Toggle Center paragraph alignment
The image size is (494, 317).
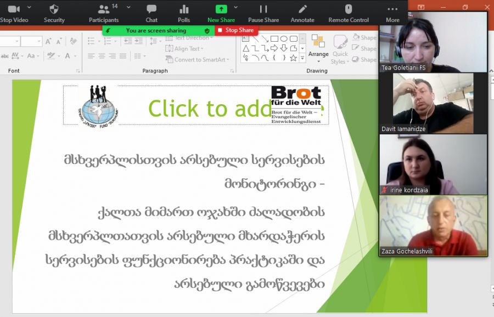click(102, 56)
